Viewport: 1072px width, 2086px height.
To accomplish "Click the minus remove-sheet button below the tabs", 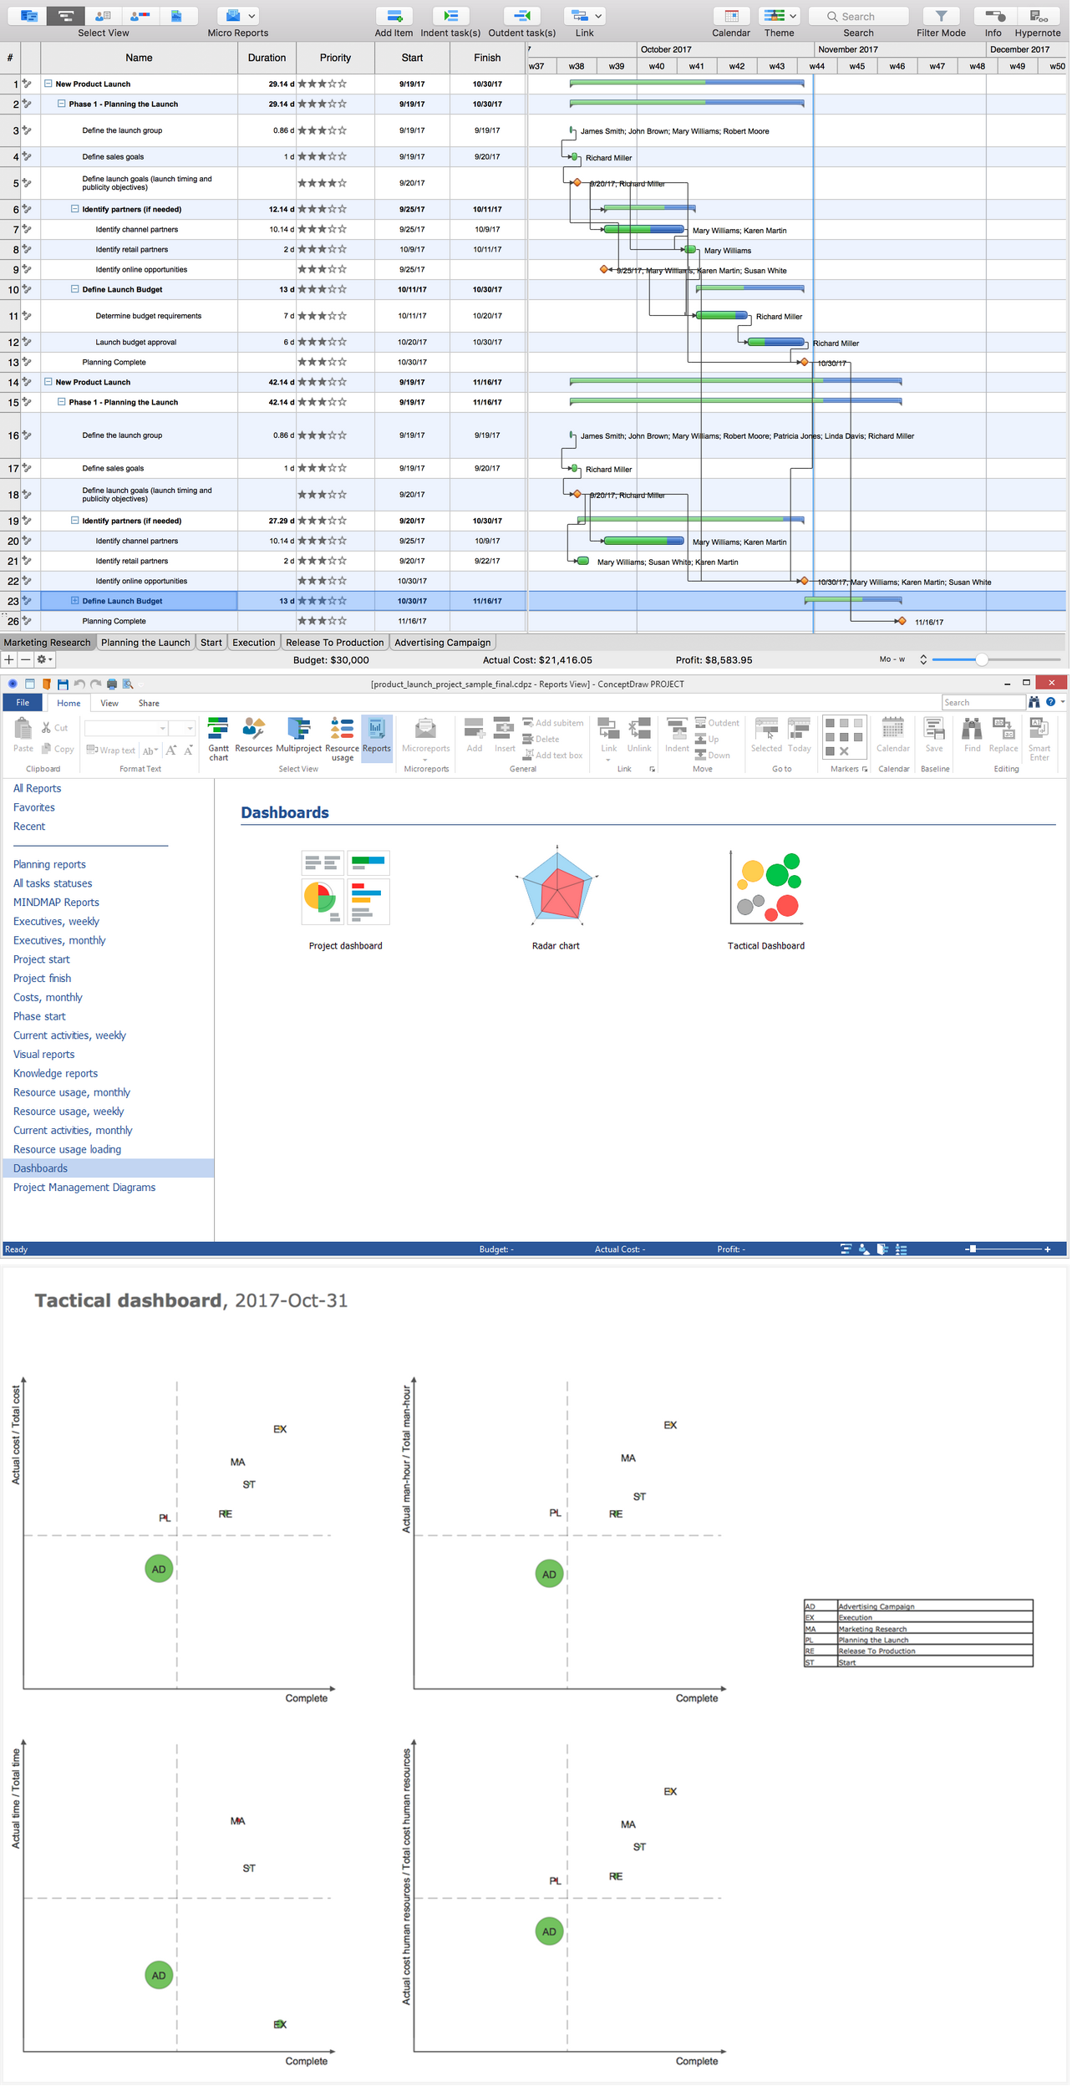I will point(26,661).
